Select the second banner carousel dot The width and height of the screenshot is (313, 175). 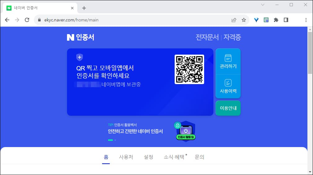[x=115, y=140]
